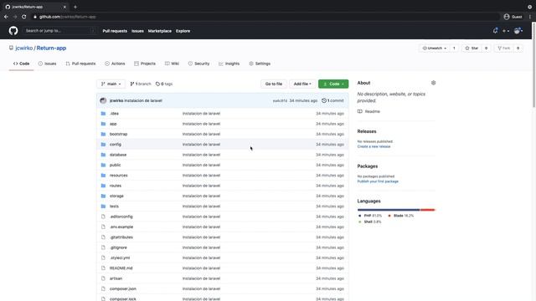536x301 pixels.
Task: Open Readme link in About
Action: (x=368, y=111)
